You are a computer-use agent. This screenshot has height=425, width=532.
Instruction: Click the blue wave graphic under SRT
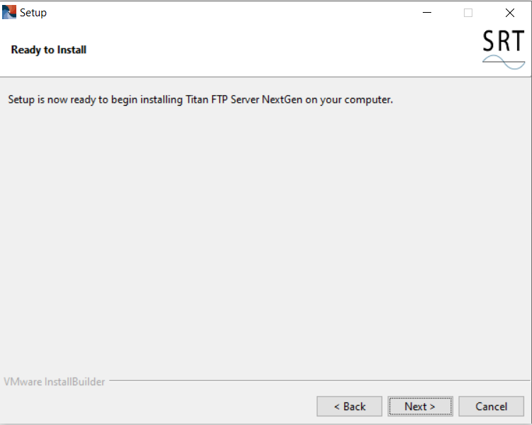[x=504, y=63]
